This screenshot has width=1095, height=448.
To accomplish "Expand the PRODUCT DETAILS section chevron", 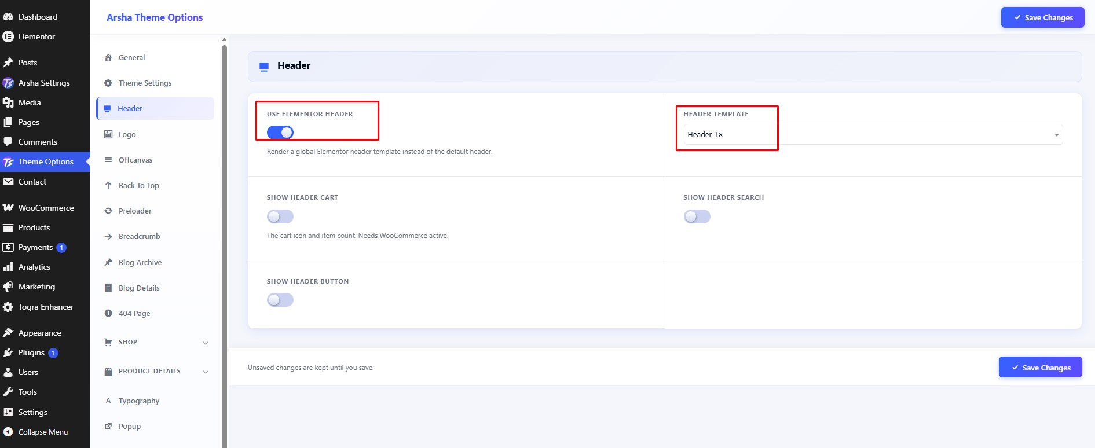I will pos(206,372).
